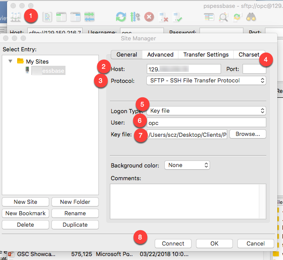Click the process queue toolbar icon
283x260 pixels.
(x=135, y=17)
